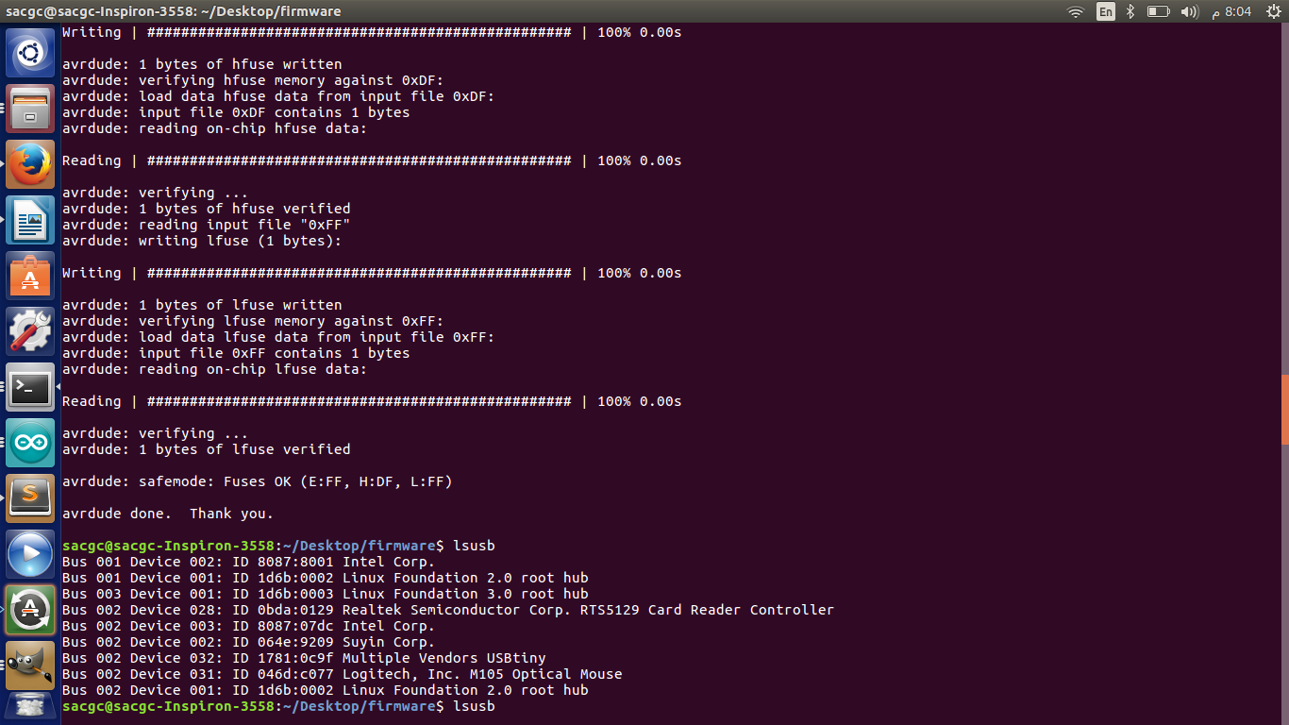
Task: Open the sound volume indicator
Action: click(1190, 11)
